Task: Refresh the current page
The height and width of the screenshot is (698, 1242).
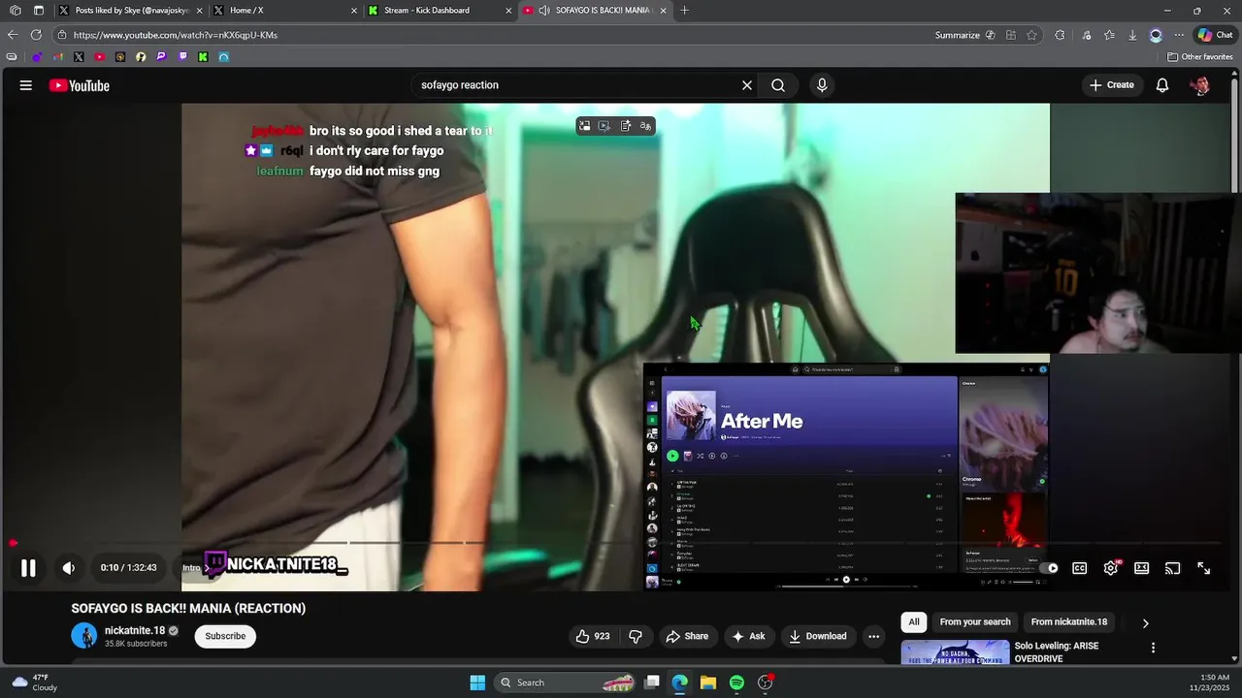Action: pyautogui.click(x=36, y=35)
